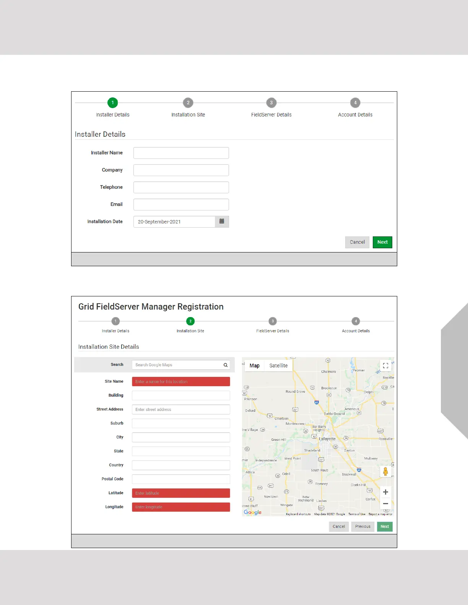Select step 3 circle in the upper wizard
The height and width of the screenshot is (605, 468).
[271, 103]
